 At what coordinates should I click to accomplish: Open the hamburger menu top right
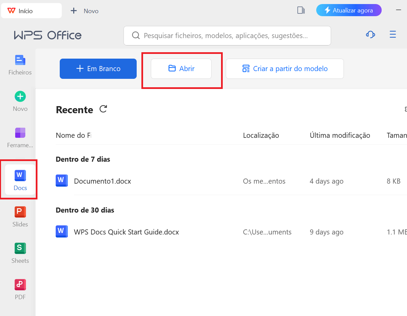point(392,34)
